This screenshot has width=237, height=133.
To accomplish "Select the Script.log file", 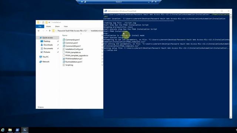I will coord(69,65).
